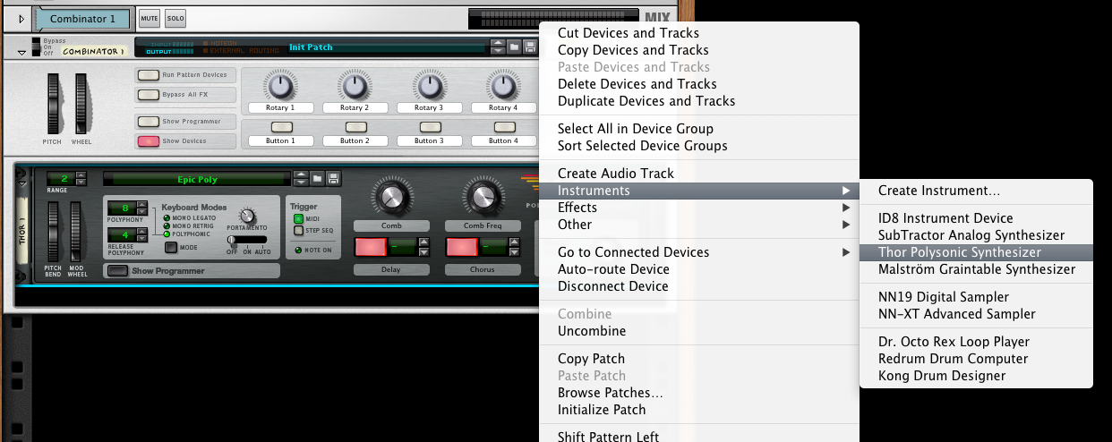Screen dimensions: 1112x442
Task: Select Polyphonic keyboard mode
Action: tap(166, 234)
